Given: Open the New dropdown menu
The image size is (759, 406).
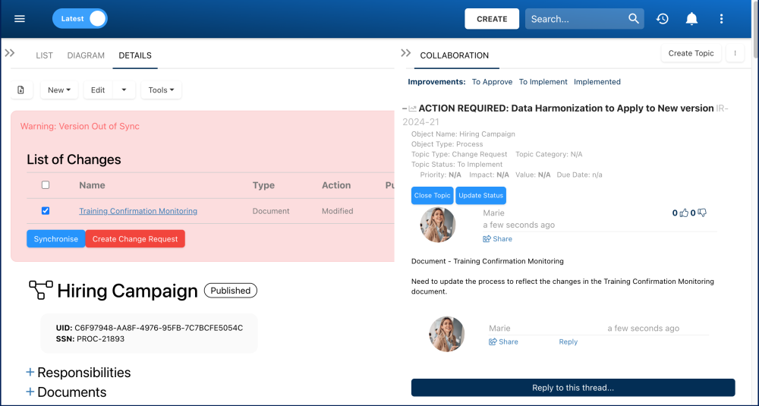Looking at the screenshot, I should pos(59,90).
